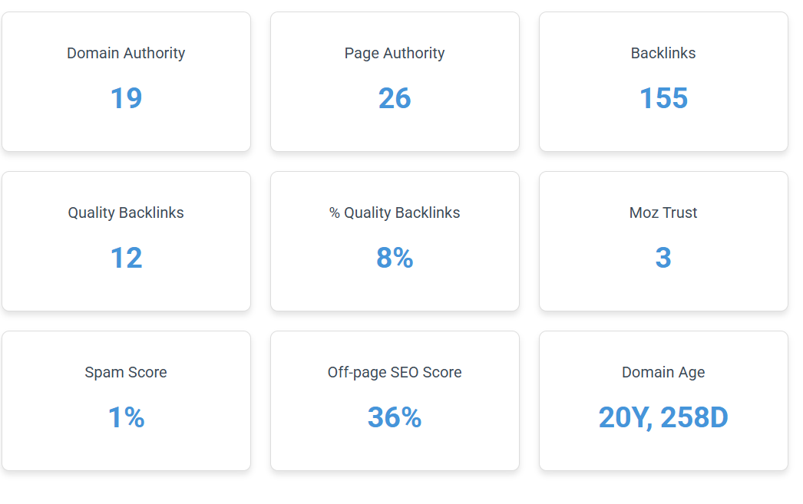Open the Backlinks metric card
Image resolution: width=803 pixels, height=504 pixels.
click(663, 82)
